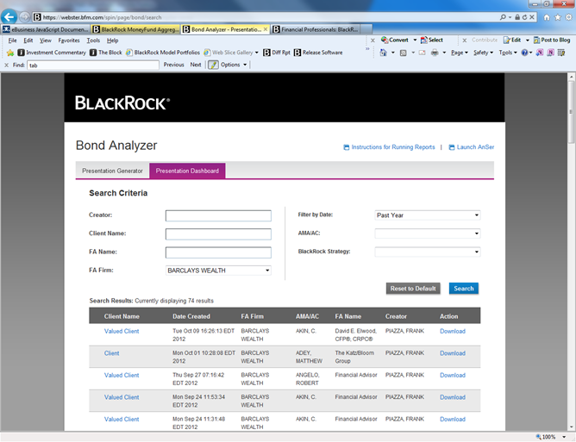This screenshot has width=576, height=442.
Task: Switch to Presentation Generator tab
Action: (112, 171)
